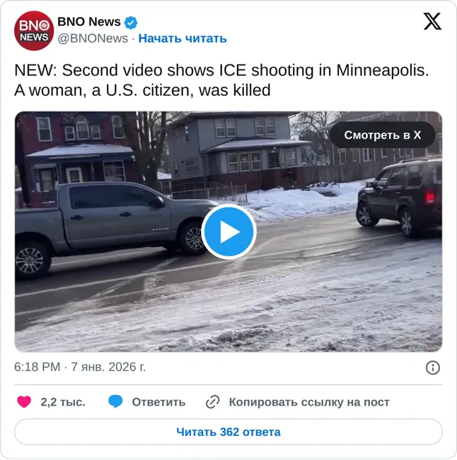The width and height of the screenshot is (457, 460).
Task: Click the tweet text about Minneapolis
Action: click(221, 80)
